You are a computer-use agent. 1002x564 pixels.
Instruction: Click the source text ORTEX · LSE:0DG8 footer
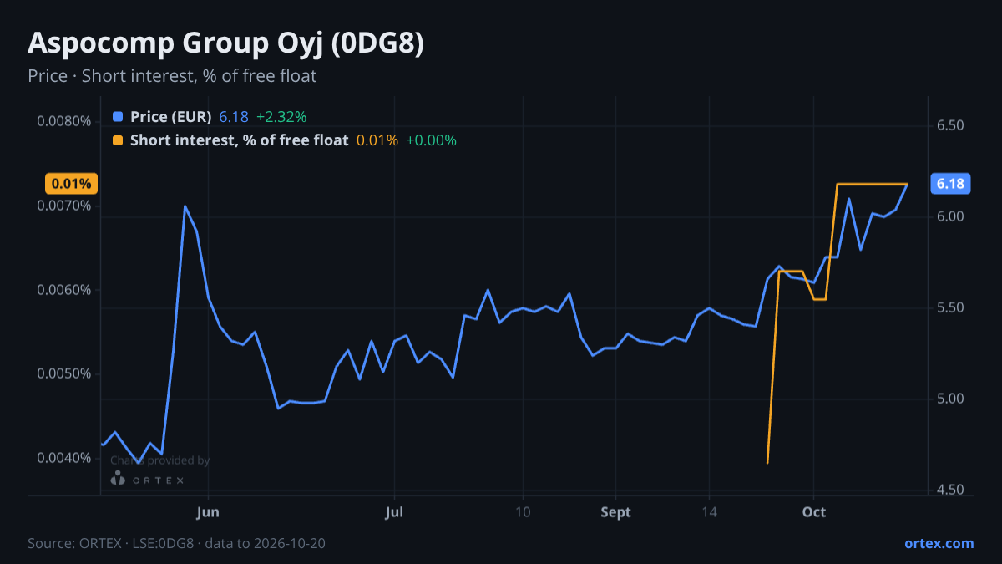pos(176,543)
